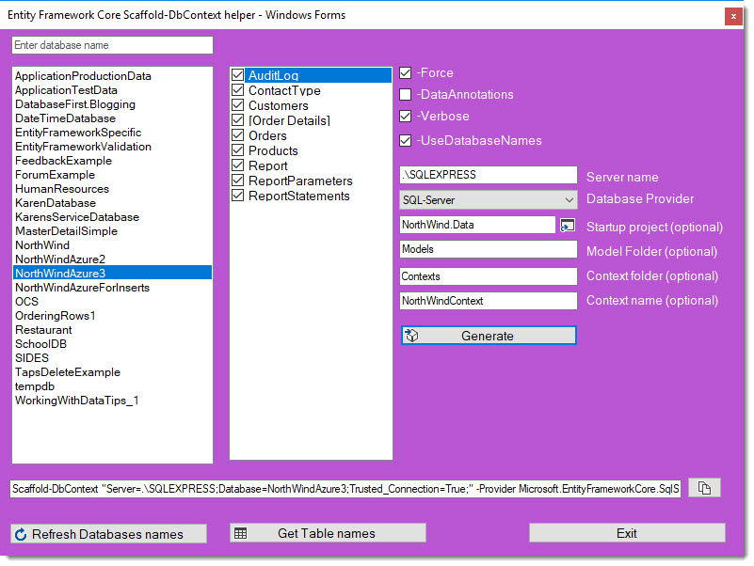This screenshot has height=566, width=754.
Task: Select ApplicationProductionData in database list
Action: pos(112,76)
